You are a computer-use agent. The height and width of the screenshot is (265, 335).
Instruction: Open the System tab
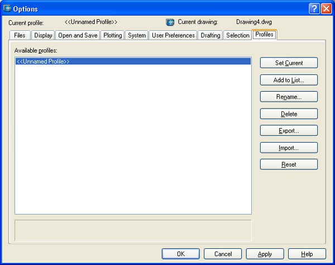(137, 35)
